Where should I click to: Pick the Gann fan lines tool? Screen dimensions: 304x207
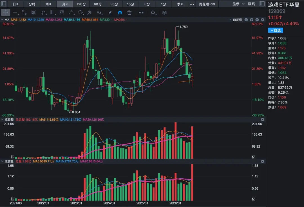click(33, 13)
